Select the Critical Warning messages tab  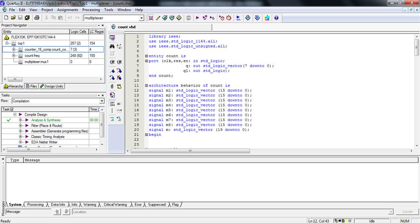coord(115,205)
